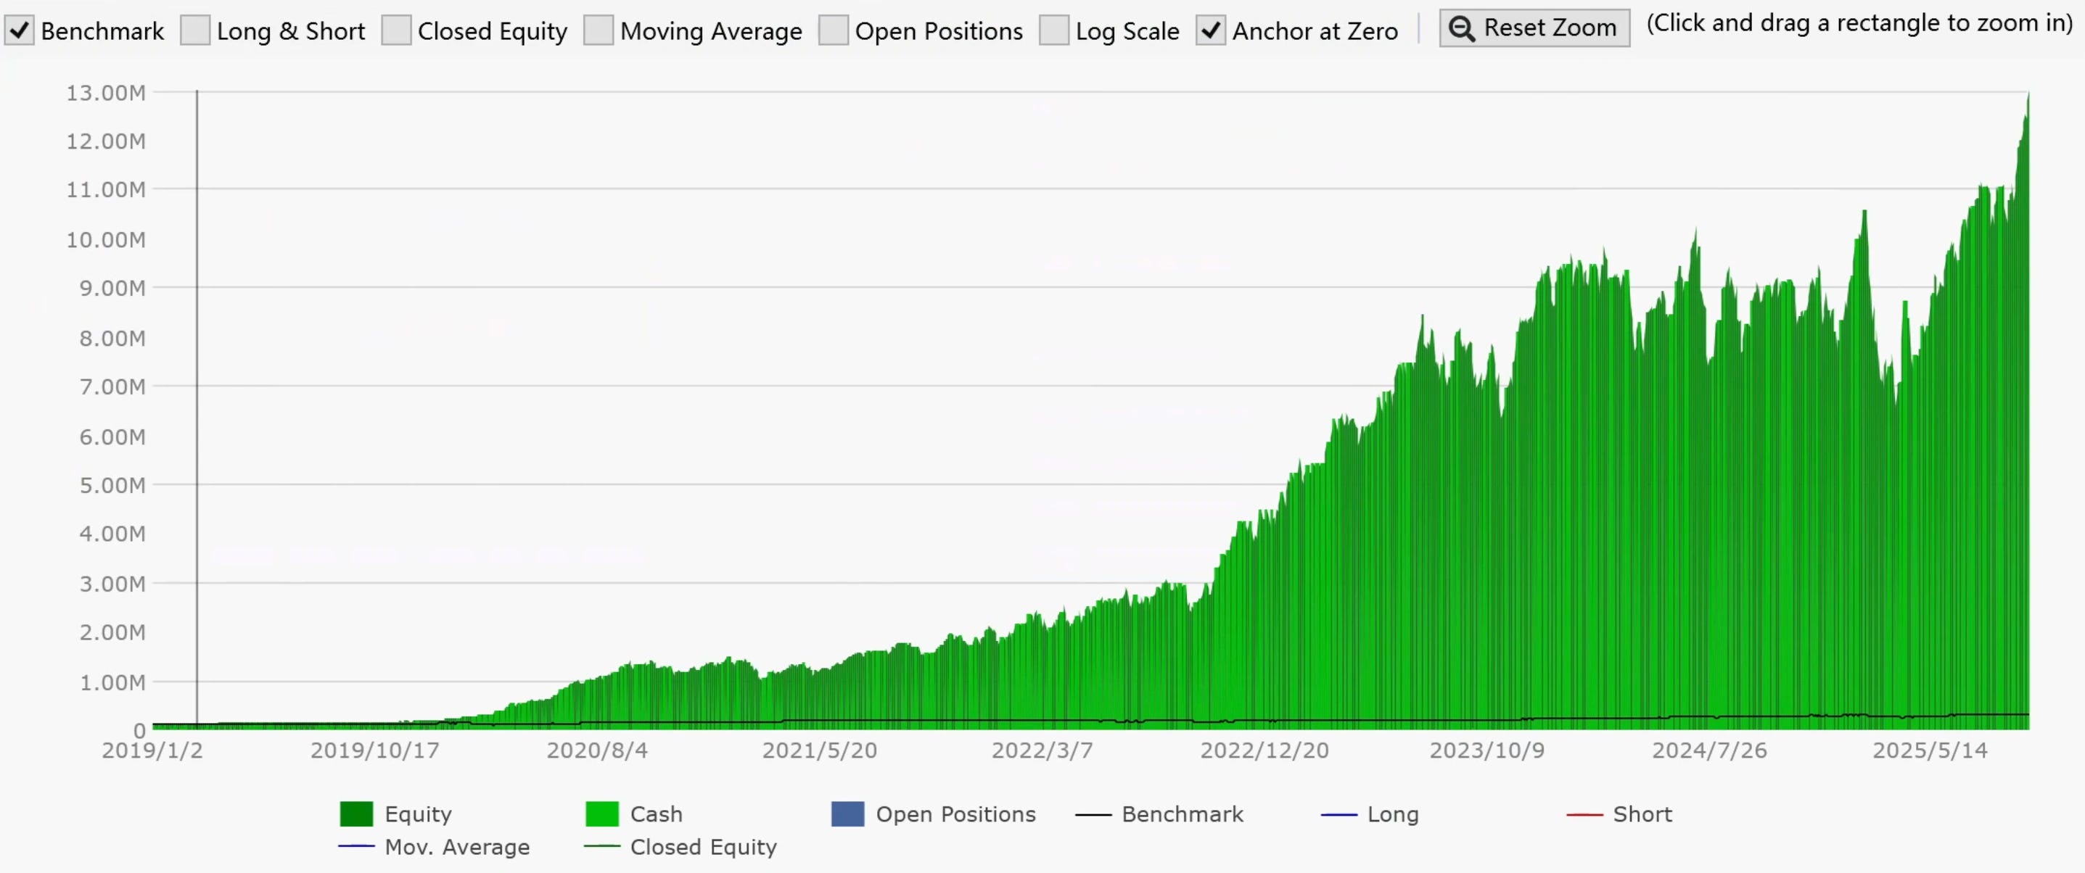Screen dimensions: 2085x873
Task: Click the red Short legend line
Action: pos(1584,815)
